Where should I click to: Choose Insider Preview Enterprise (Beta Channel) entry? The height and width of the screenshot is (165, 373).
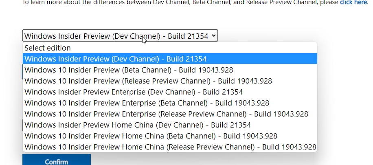(170, 103)
